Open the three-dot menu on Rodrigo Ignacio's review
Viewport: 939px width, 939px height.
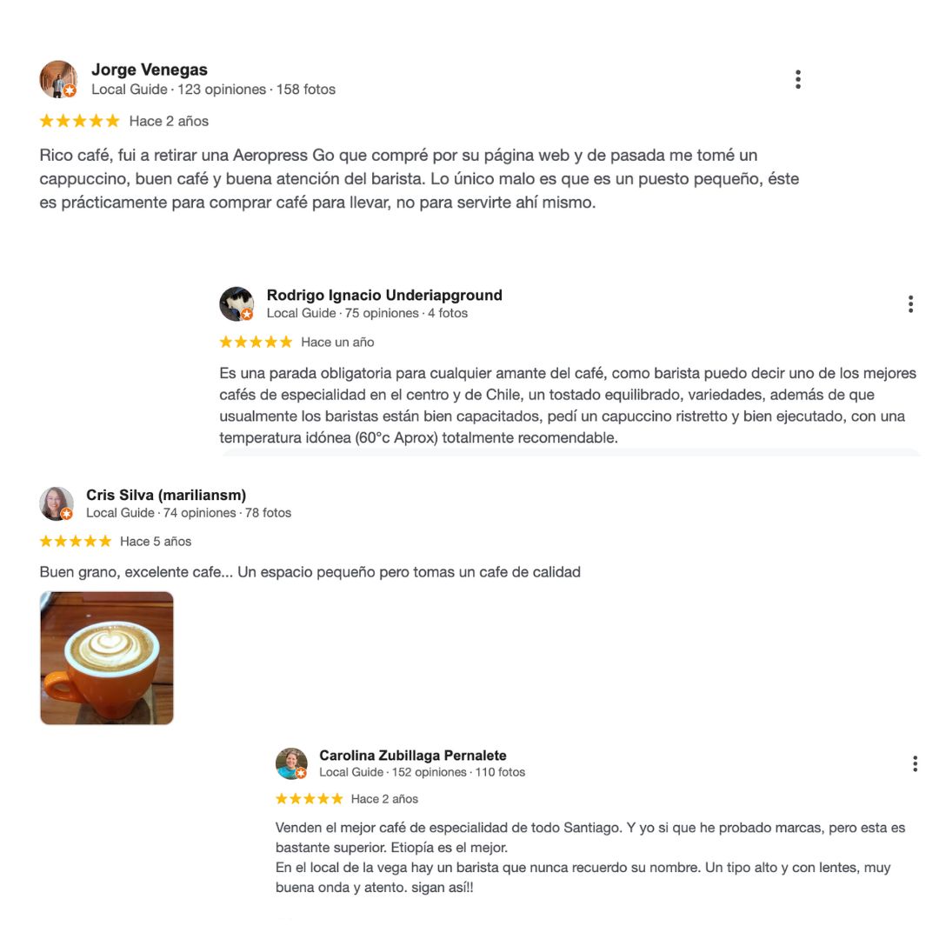(910, 304)
